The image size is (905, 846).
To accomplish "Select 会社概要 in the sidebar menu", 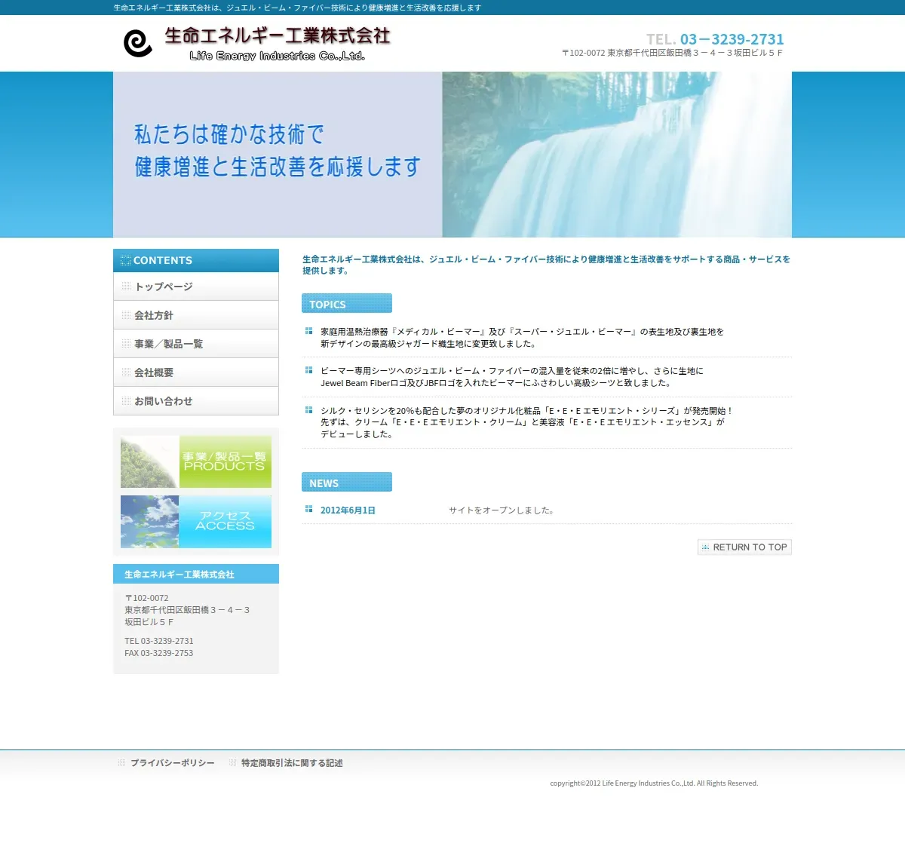I will click(196, 372).
